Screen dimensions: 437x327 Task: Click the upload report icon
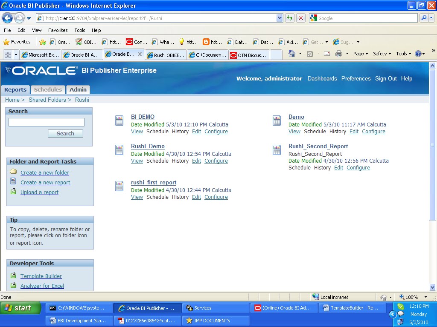pos(13,191)
